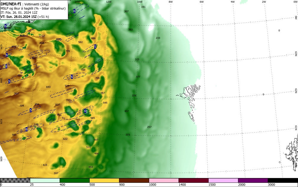Click the blue 6 label beside value 422
Image resolution: width=298 pixels, height=187 pixels.
(74, 11)
